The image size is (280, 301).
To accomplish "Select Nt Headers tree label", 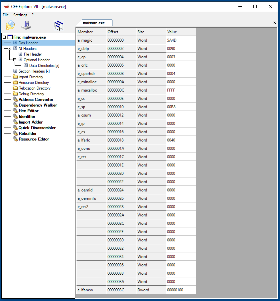I will 27,49.
